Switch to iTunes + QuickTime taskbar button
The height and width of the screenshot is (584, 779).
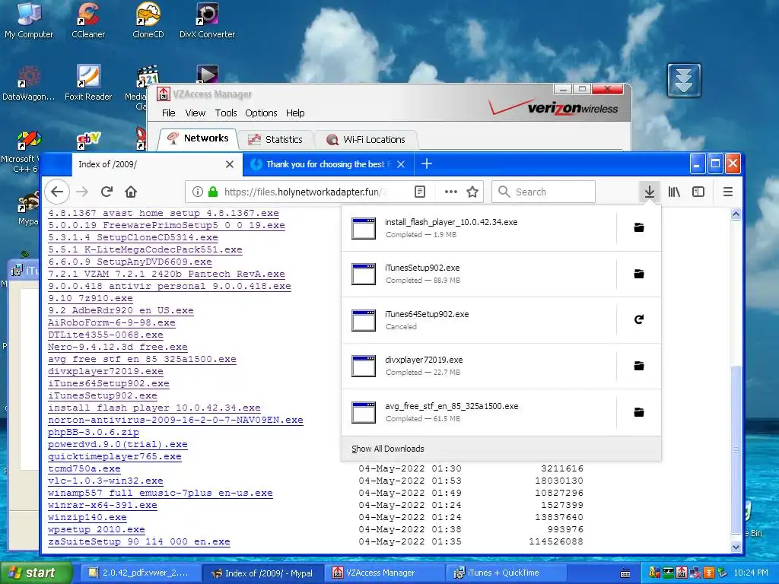(507, 573)
